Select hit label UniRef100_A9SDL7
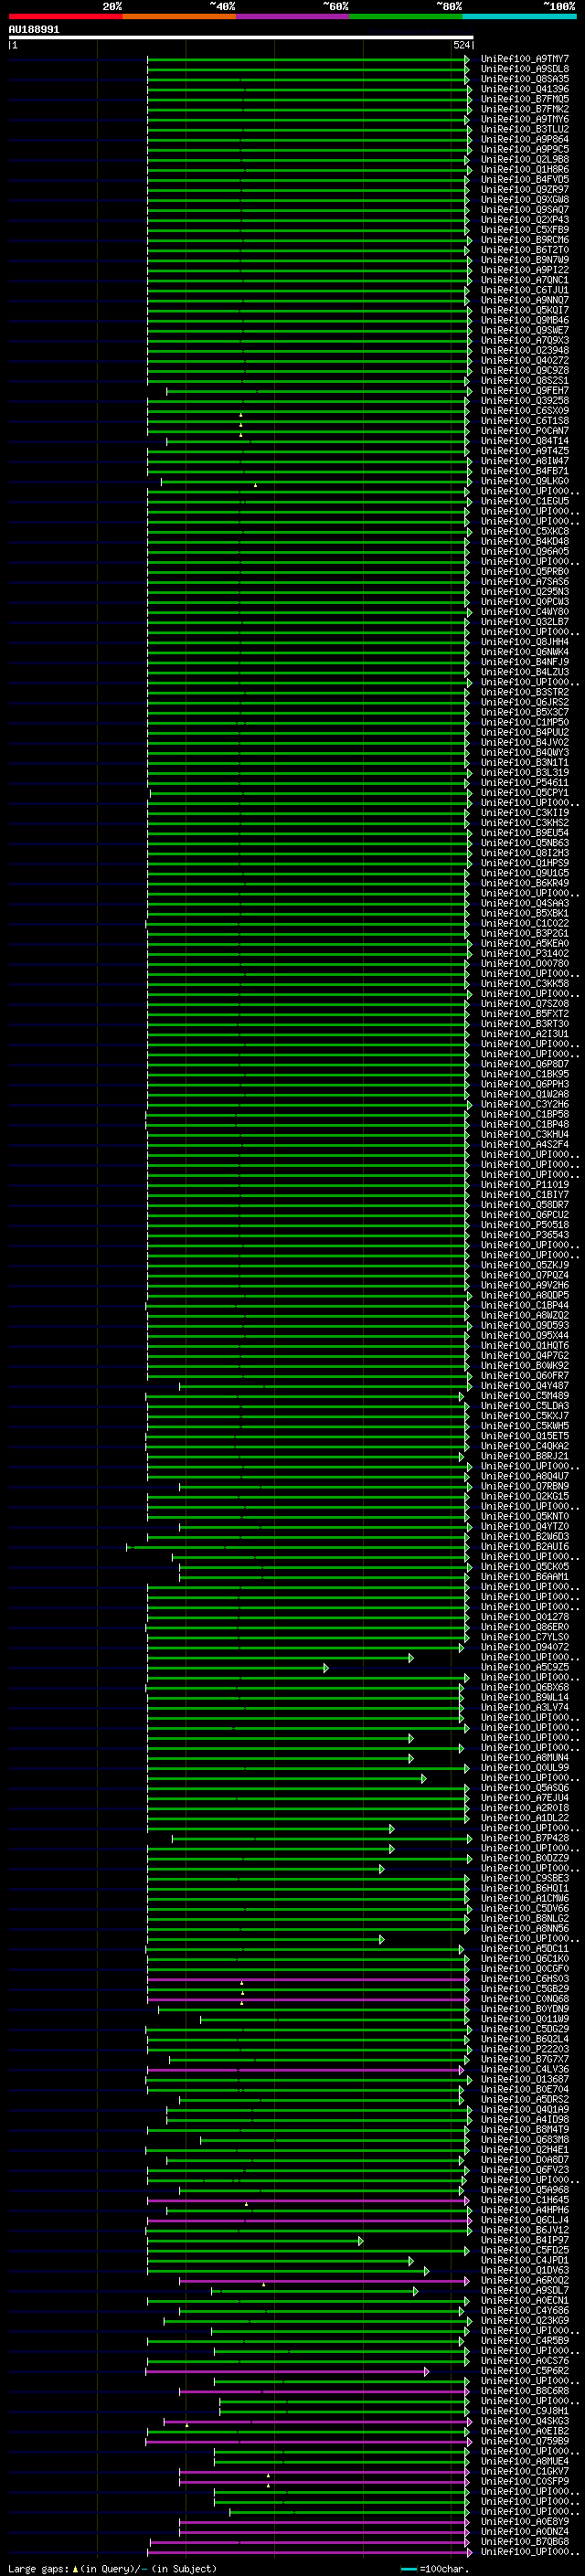 click(x=524, y=2290)
